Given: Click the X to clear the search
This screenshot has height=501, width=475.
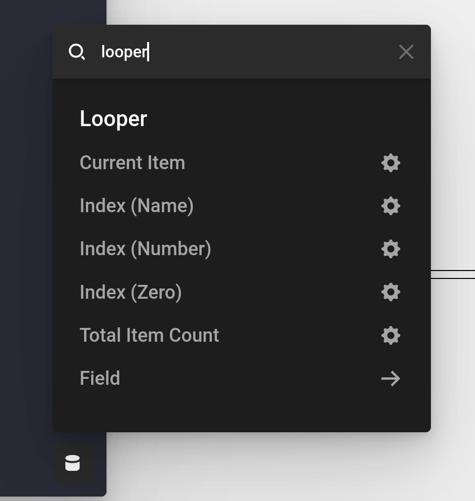Looking at the screenshot, I should (406, 51).
